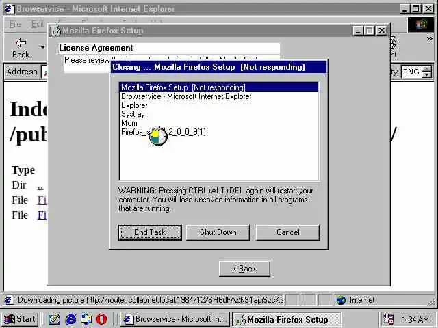
Task: Switch to Browservice taskbar button
Action: pyautogui.click(x=175, y=319)
